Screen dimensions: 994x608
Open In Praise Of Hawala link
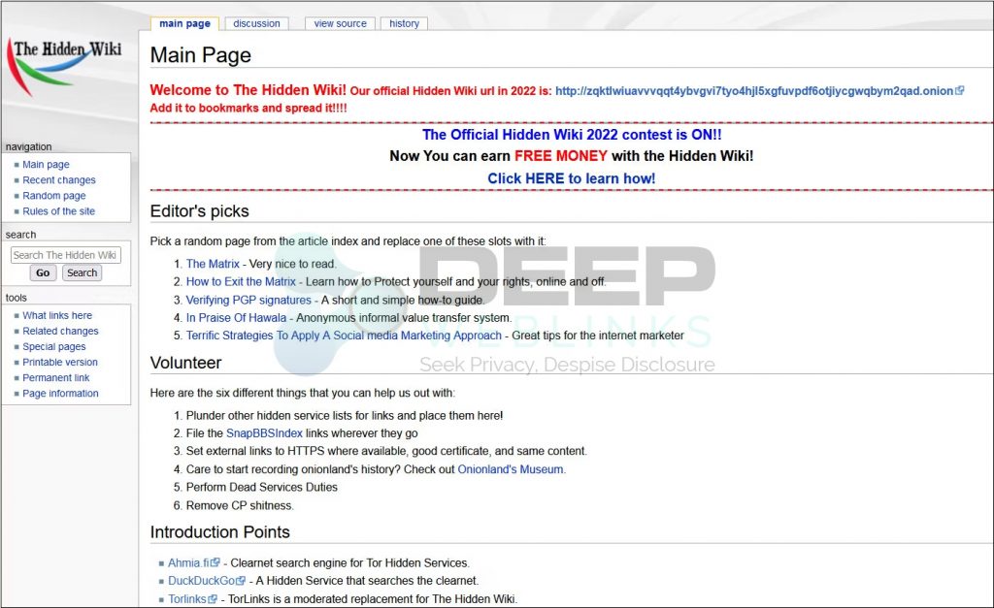point(236,317)
